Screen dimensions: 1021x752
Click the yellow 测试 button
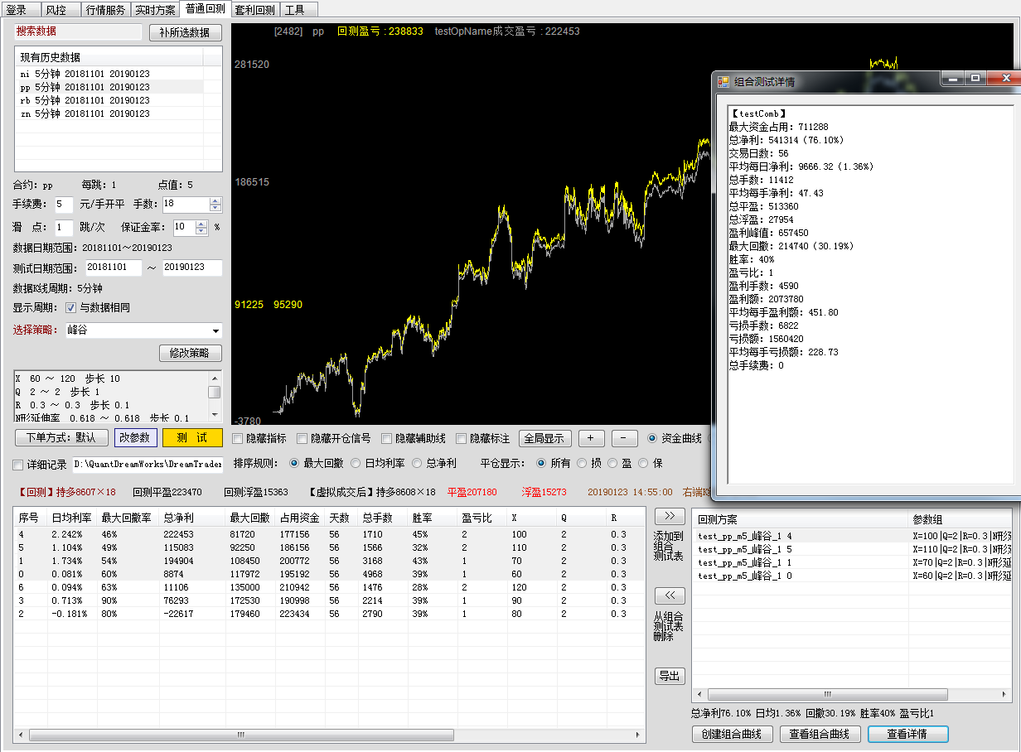click(x=192, y=438)
